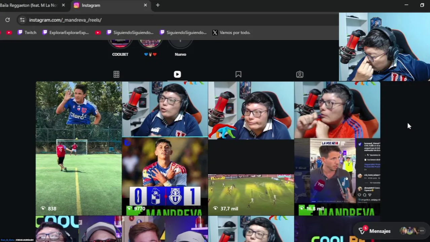Open the first SiguiendoSiguiendo bookmark

[x=130, y=33]
